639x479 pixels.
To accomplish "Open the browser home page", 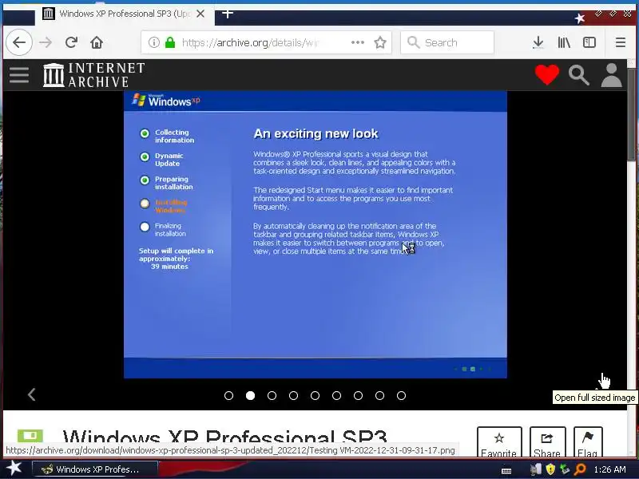I will 97,42.
